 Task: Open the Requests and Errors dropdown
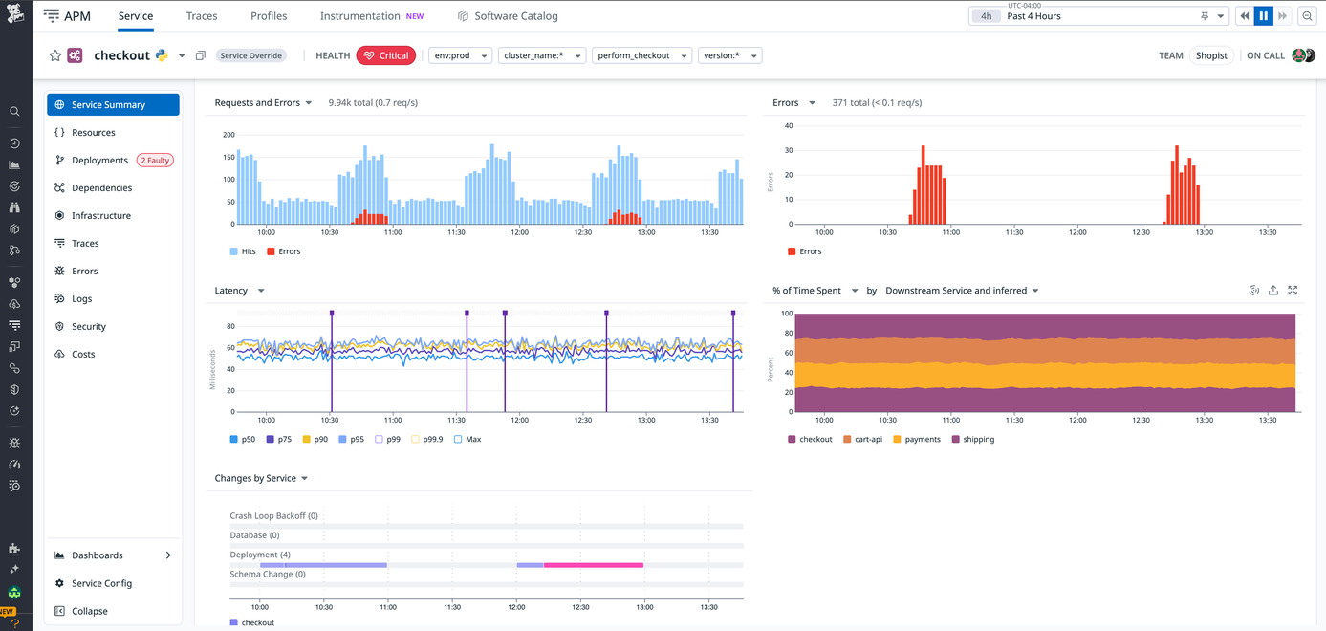coord(309,103)
